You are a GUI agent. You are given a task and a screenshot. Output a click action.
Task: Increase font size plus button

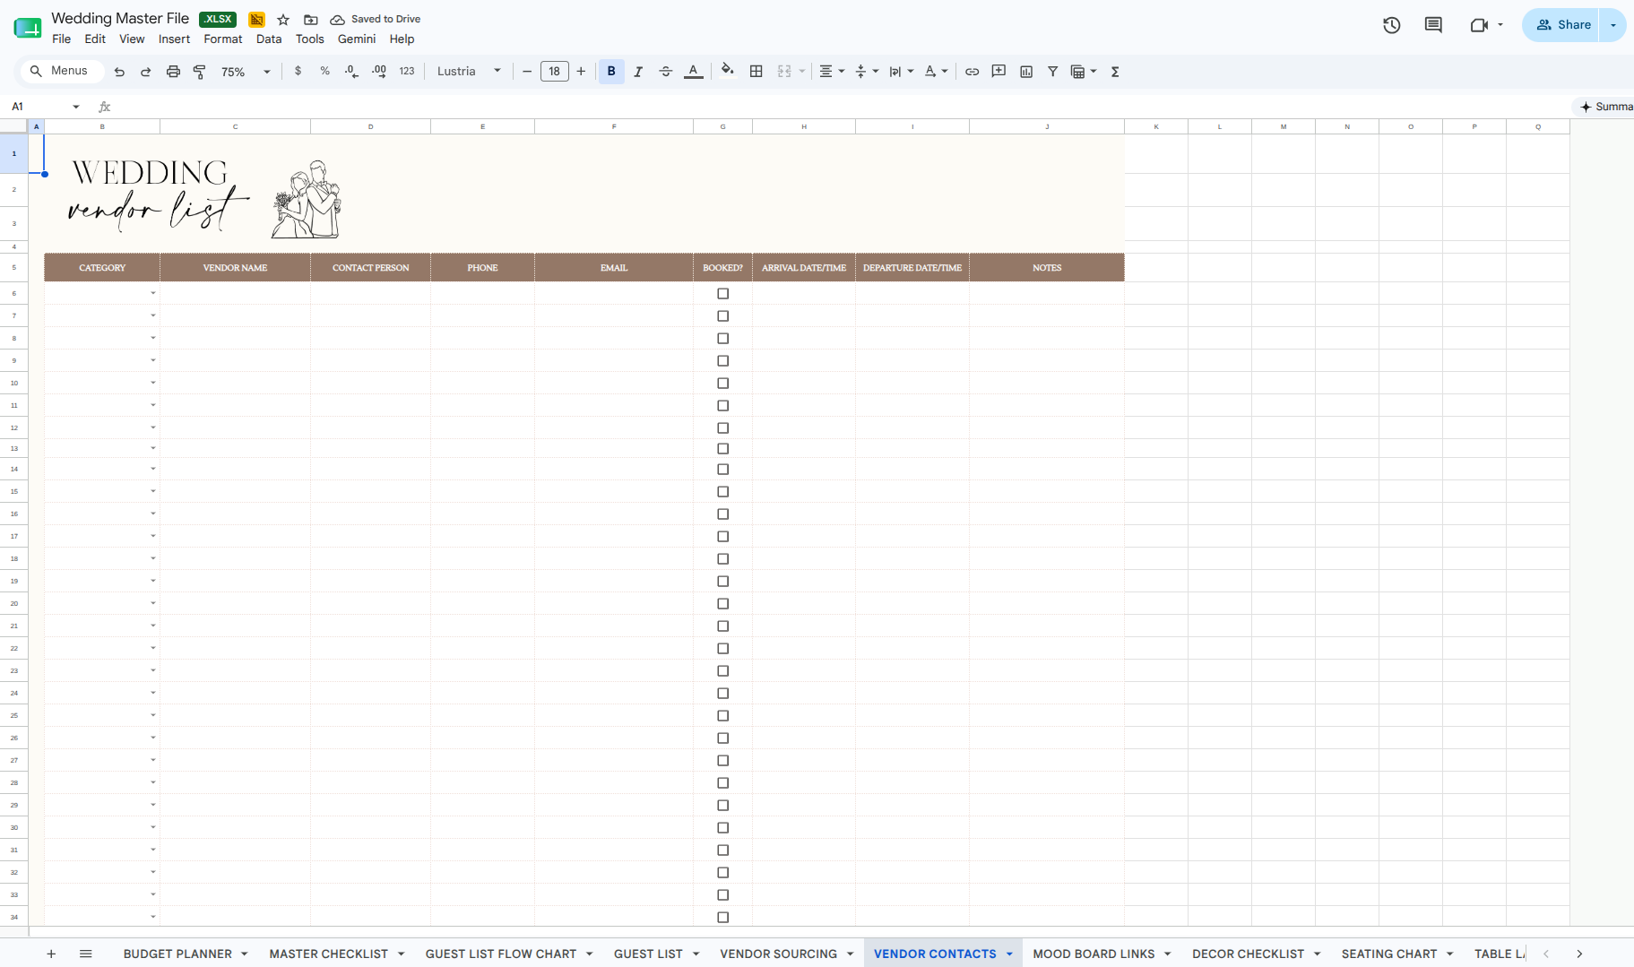(x=581, y=72)
